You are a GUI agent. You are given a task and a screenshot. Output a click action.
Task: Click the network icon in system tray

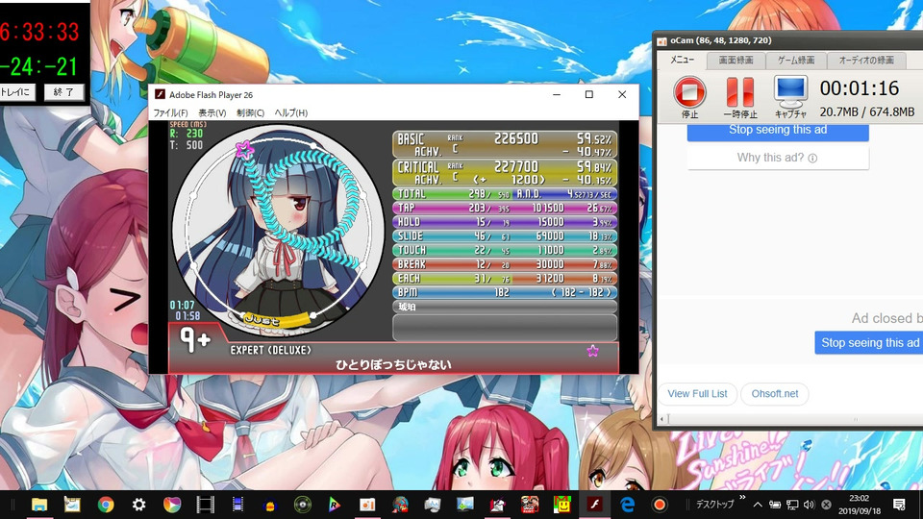pos(792,505)
